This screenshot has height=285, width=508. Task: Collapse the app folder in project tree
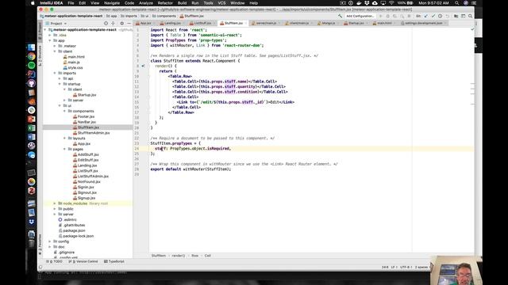(50, 40)
